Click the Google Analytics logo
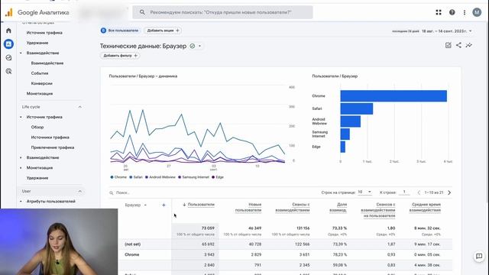Image resolution: width=489 pixels, height=275 pixels. (x=8, y=12)
